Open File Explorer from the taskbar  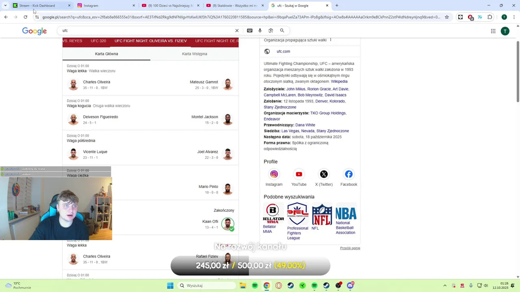[243, 286]
